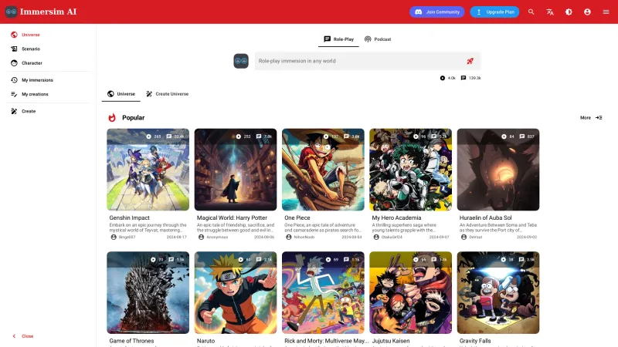Open the Gravity Falls thumbnail
618x347 pixels.
498,293
